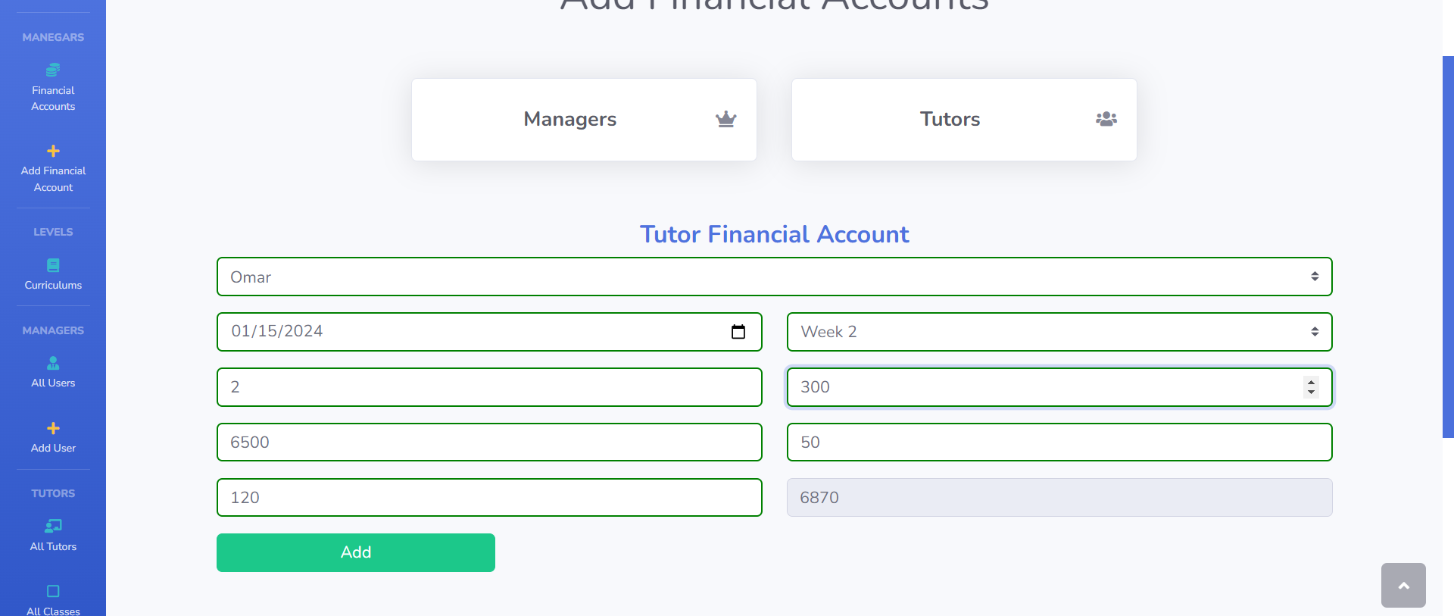Click the page vertical scrollbar

tap(1448, 246)
